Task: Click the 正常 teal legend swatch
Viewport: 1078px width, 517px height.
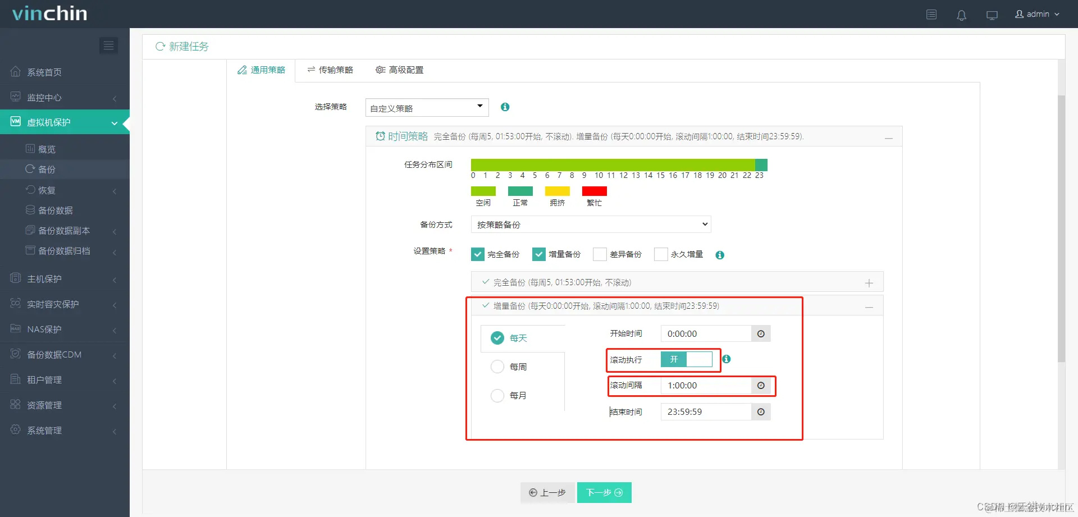Action: click(x=520, y=191)
